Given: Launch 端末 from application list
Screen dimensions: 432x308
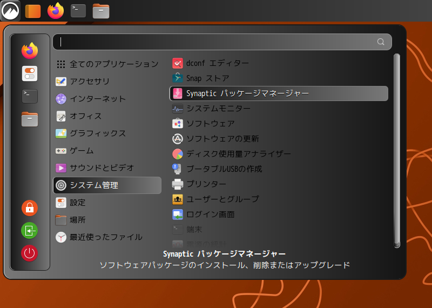Looking at the screenshot, I should pyautogui.click(x=279, y=230).
